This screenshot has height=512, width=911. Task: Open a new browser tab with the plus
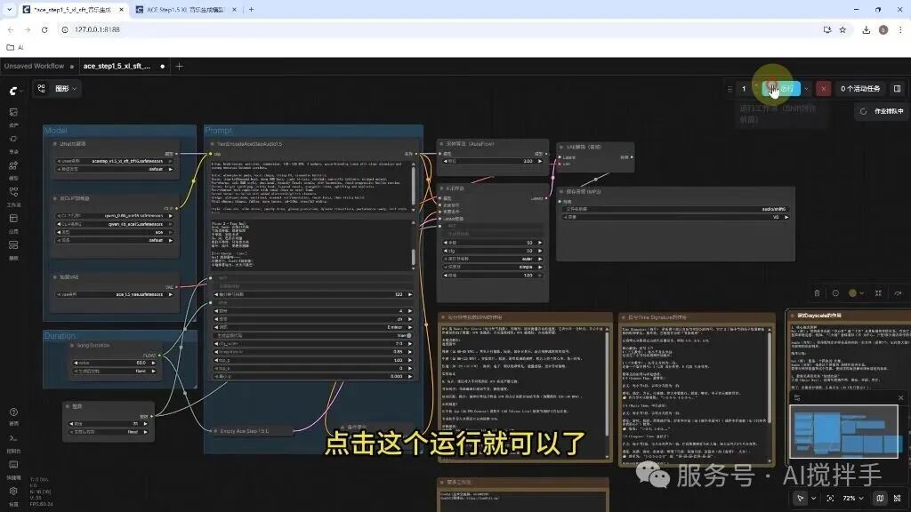pyautogui.click(x=252, y=10)
